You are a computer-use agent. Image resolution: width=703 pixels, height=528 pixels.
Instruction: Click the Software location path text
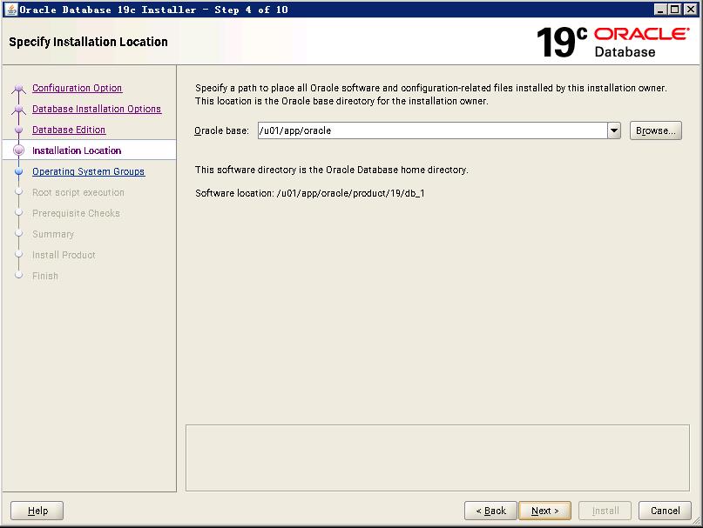[350, 193]
